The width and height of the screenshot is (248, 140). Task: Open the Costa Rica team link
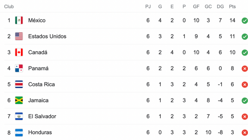pyautogui.click(x=41, y=84)
